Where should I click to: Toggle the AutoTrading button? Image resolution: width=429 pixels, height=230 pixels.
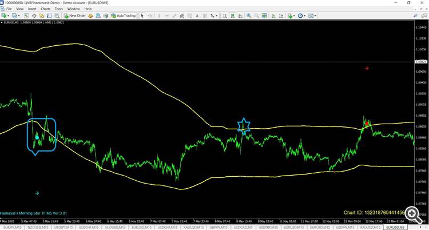[124, 16]
